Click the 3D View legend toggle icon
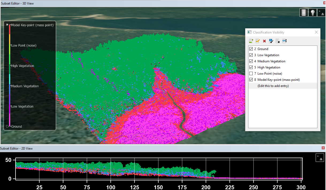Image resolution: width=326 pixels, height=190 pixels. coord(321,13)
